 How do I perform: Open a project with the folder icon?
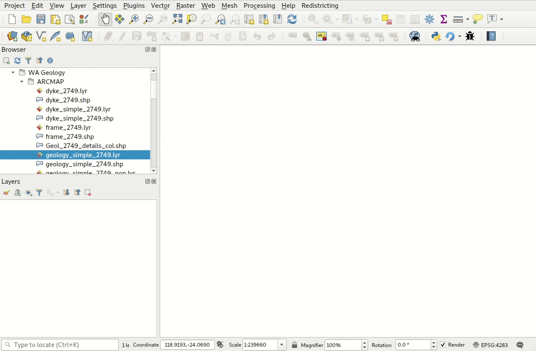coord(26,19)
